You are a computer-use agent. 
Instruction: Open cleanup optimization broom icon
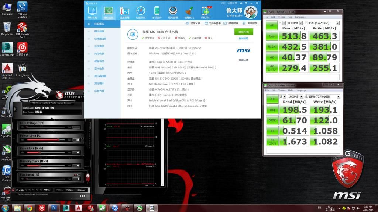click(189, 12)
